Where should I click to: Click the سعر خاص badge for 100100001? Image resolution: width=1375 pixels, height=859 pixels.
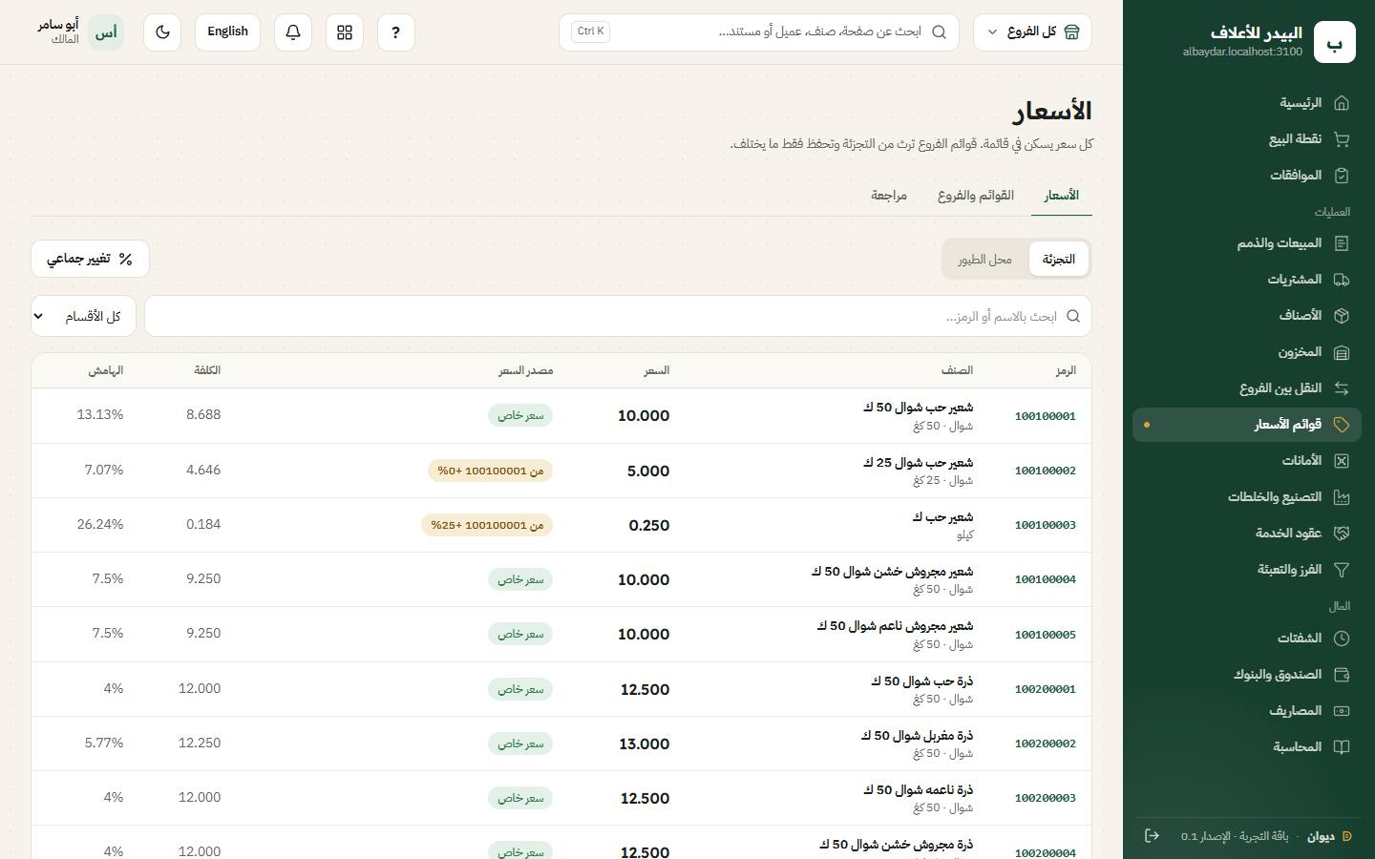[520, 415]
